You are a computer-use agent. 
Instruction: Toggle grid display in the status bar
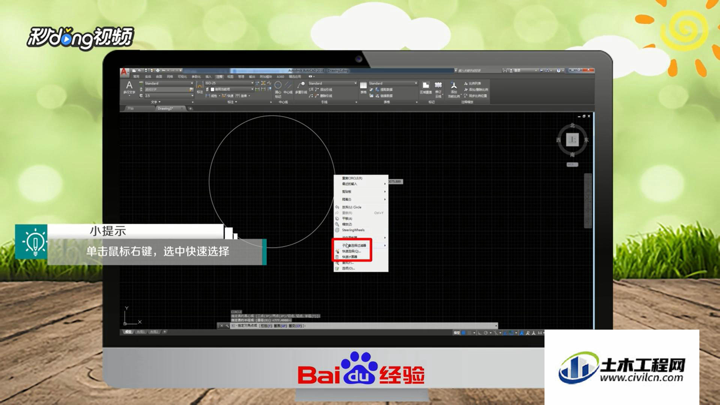464,333
